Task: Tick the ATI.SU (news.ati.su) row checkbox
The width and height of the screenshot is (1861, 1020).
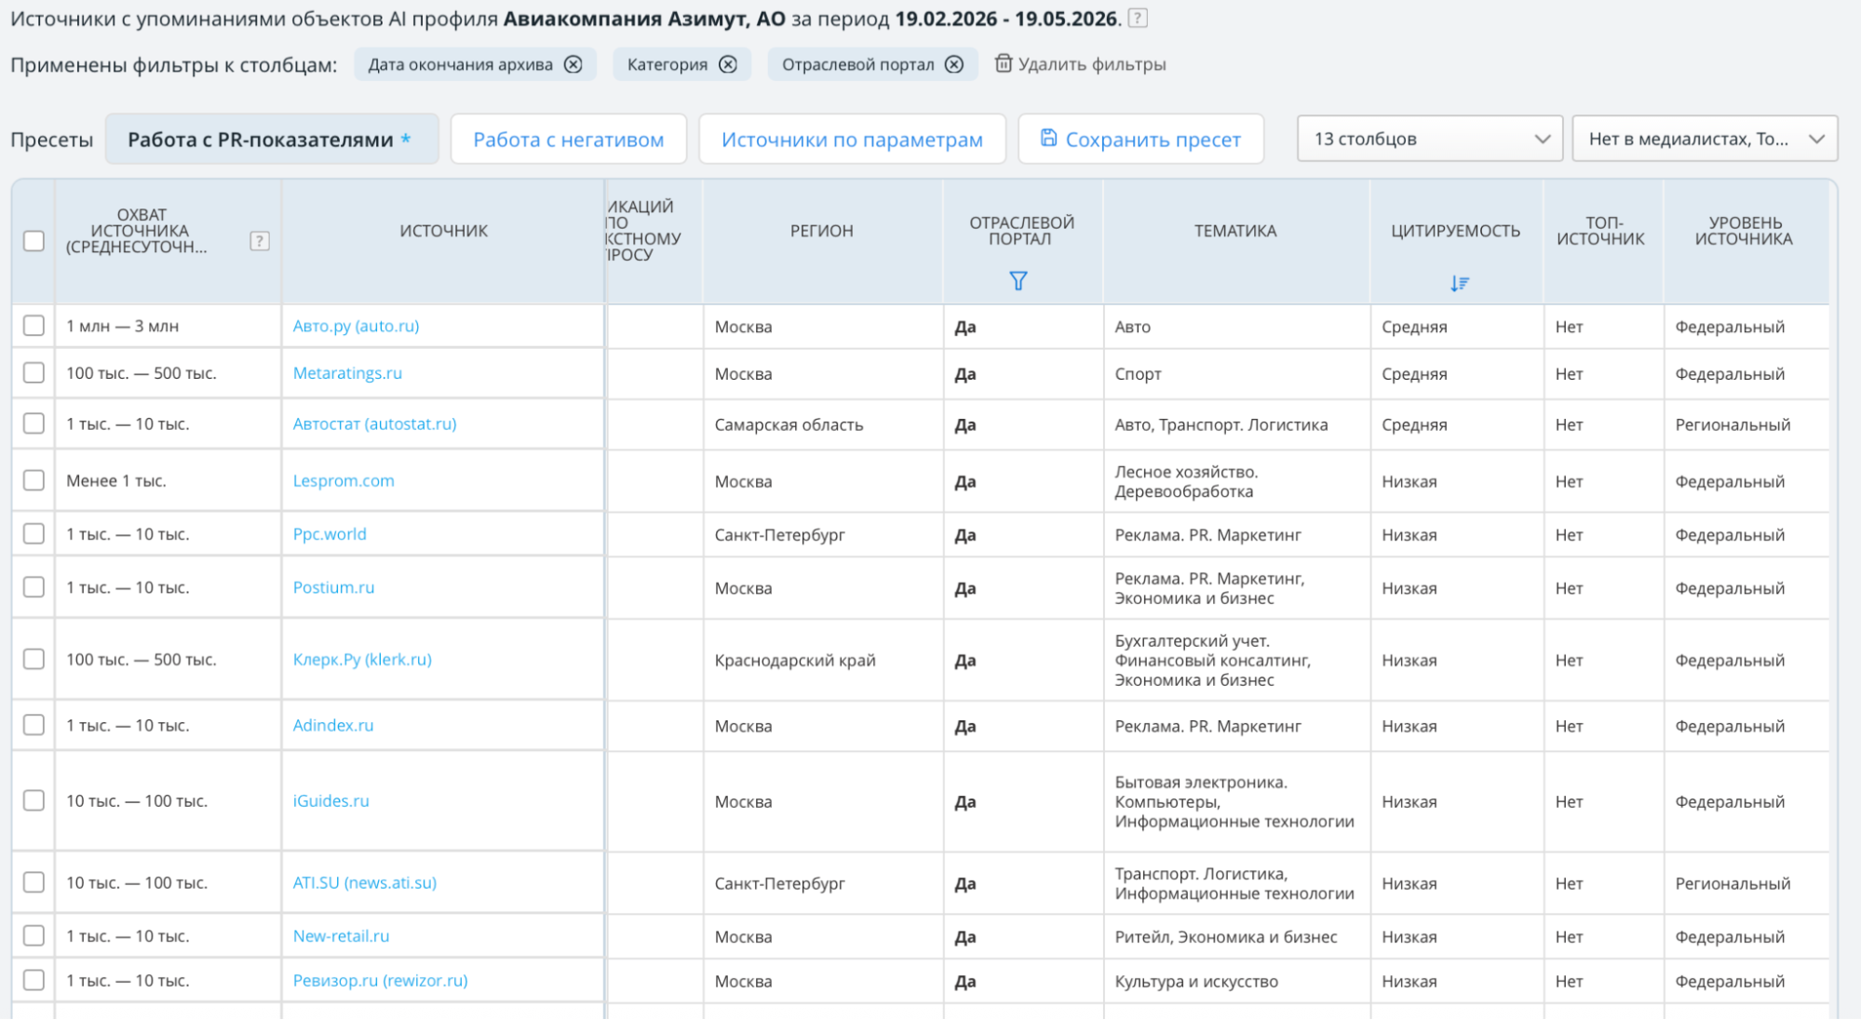Action: pos(34,882)
